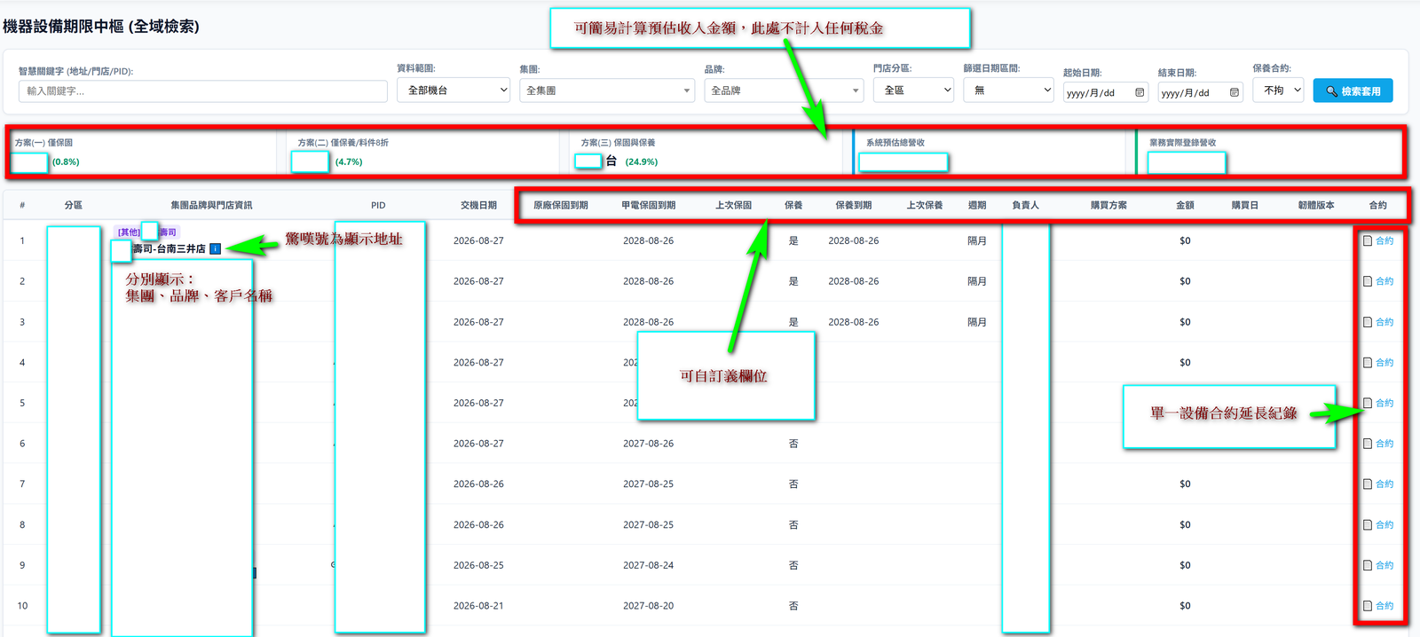This screenshot has height=637, width=1420.
Task: Open the calendar picker in 結束日期 field
Action: pyautogui.click(x=1234, y=92)
